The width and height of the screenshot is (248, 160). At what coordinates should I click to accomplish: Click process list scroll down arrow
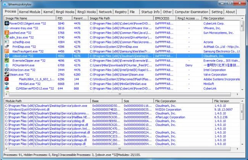242,90
